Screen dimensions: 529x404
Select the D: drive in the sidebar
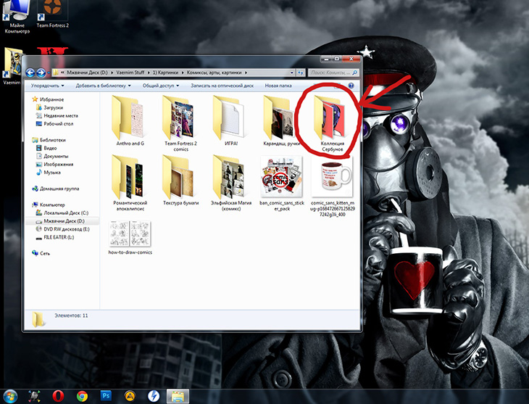pos(62,221)
